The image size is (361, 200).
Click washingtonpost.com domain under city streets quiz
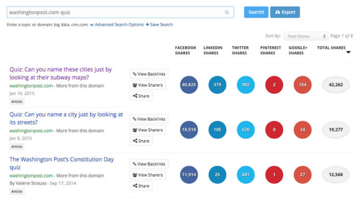pyautogui.click(x=31, y=131)
